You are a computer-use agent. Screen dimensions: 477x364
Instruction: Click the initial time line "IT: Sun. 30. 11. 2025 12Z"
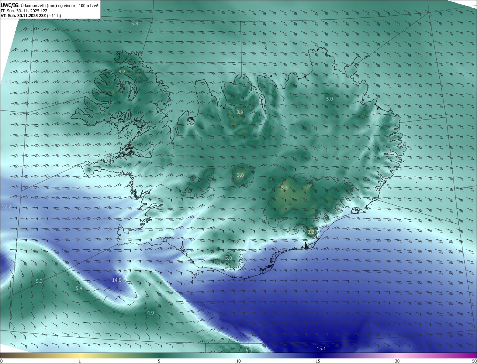coord(24,11)
